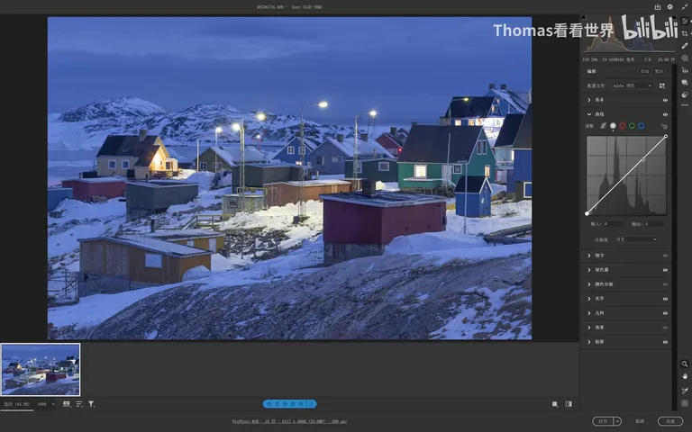
Task: Toggle before/after comparison view icon
Action: point(569,404)
